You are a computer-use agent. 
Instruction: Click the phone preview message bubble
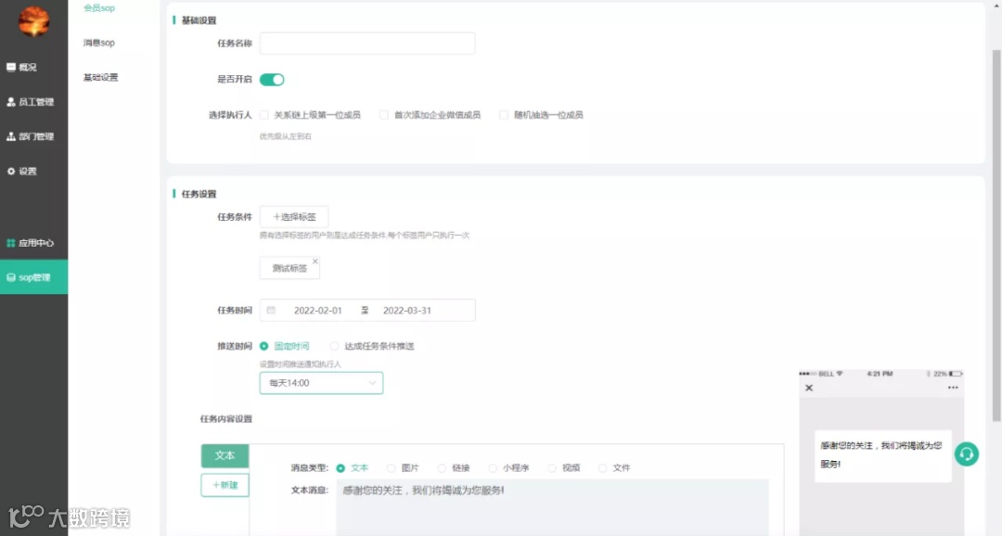pyautogui.click(x=882, y=455)
